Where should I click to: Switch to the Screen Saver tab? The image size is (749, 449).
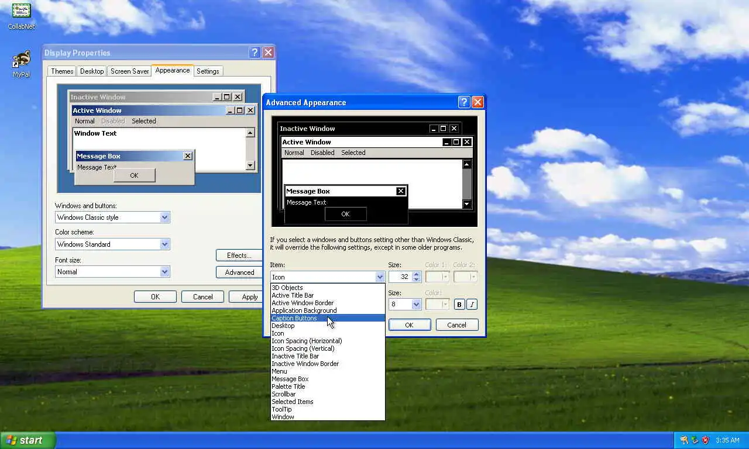tap(129, 71)
